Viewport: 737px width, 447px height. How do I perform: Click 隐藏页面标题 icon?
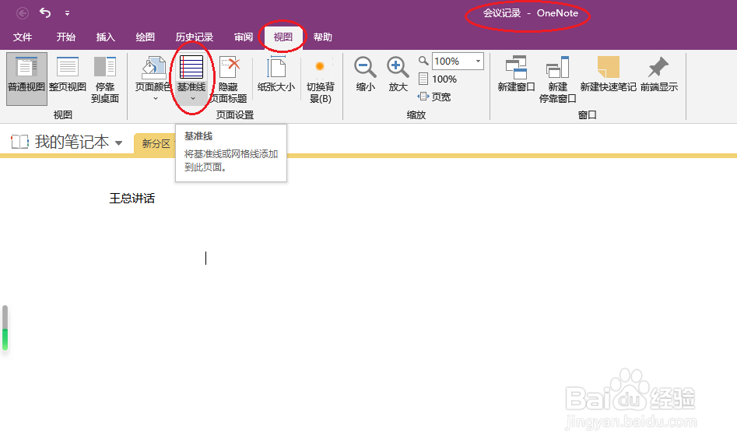[230, 67]
